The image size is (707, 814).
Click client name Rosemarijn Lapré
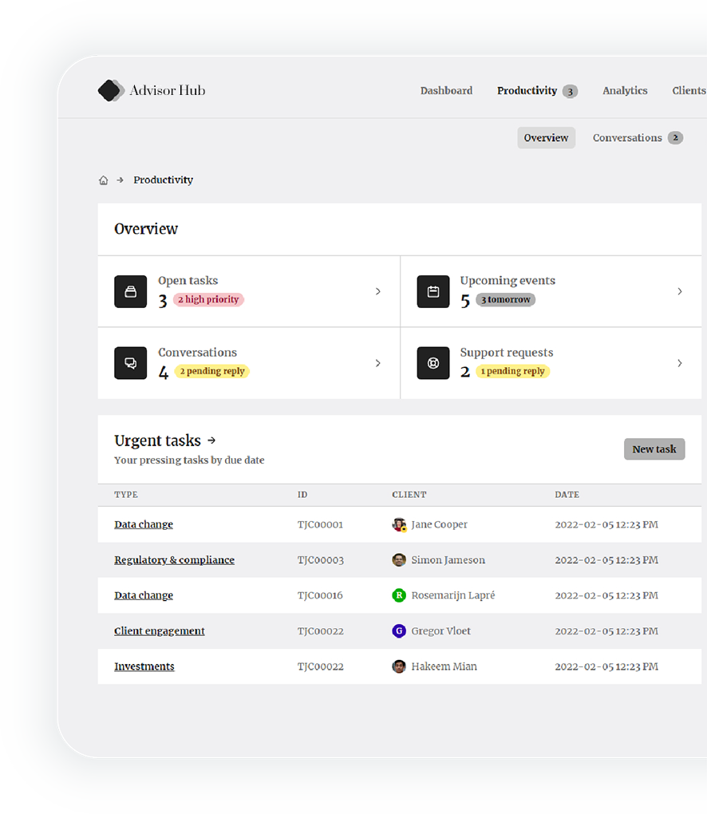(452, 595)
